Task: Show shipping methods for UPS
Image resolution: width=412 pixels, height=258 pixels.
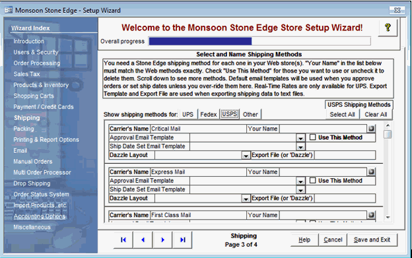Action: [188, 114]
